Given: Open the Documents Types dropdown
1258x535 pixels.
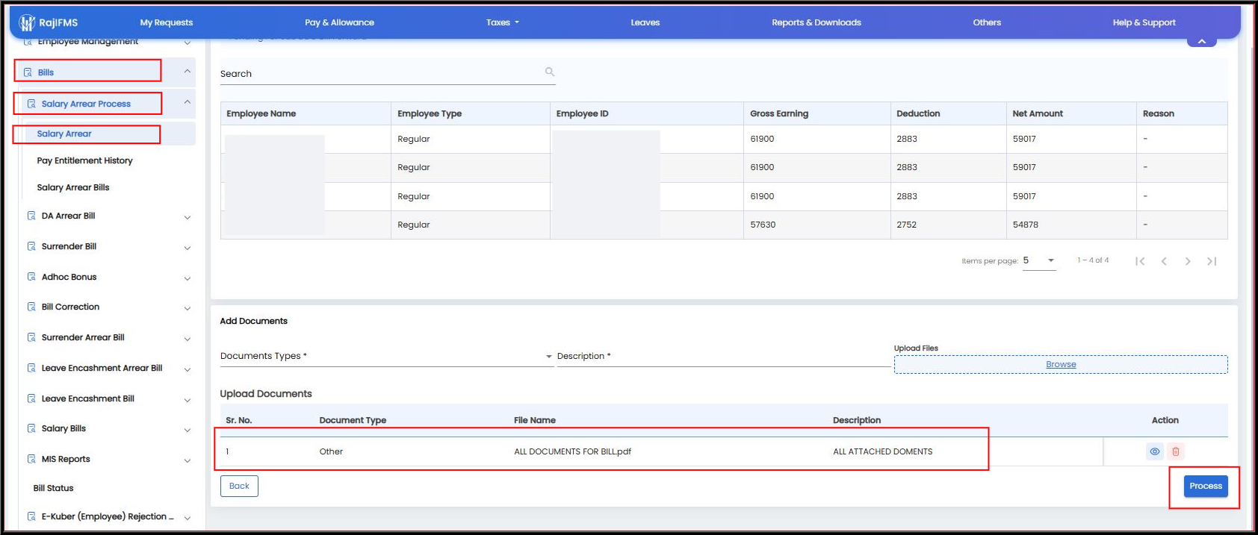Looking at the screenshot, I should [x=387, y=356].
